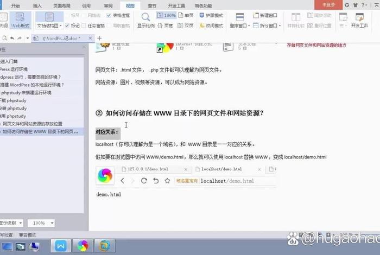This screenshot has width=380, height=255.
Task: Expand the 文档结构图 dropdown arrow
Action: click(61, 25)
